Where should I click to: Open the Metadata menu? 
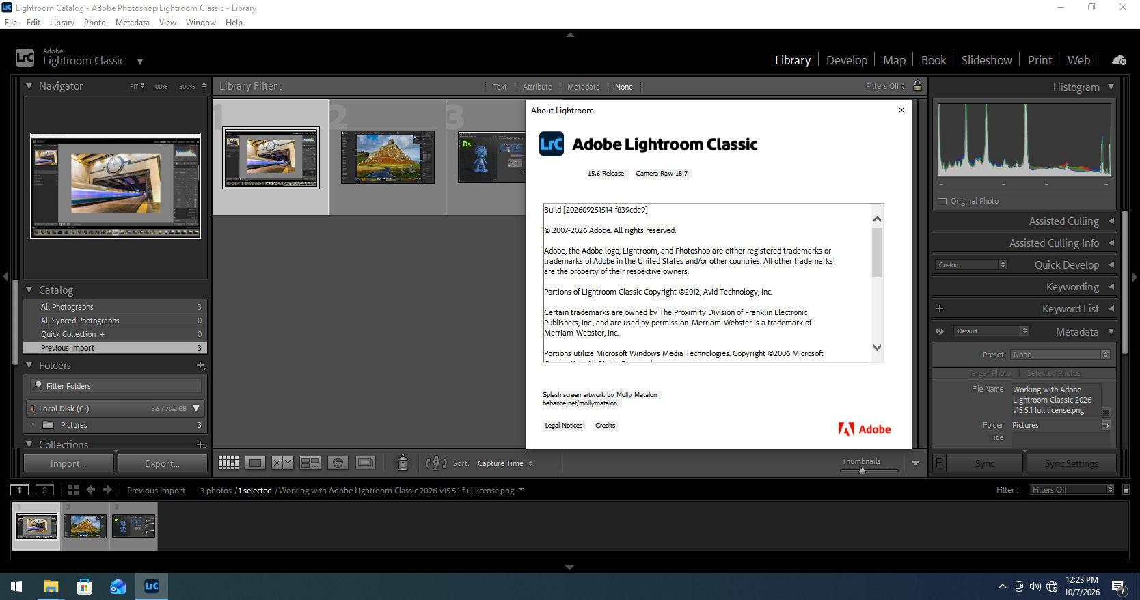tap(133, 23)
